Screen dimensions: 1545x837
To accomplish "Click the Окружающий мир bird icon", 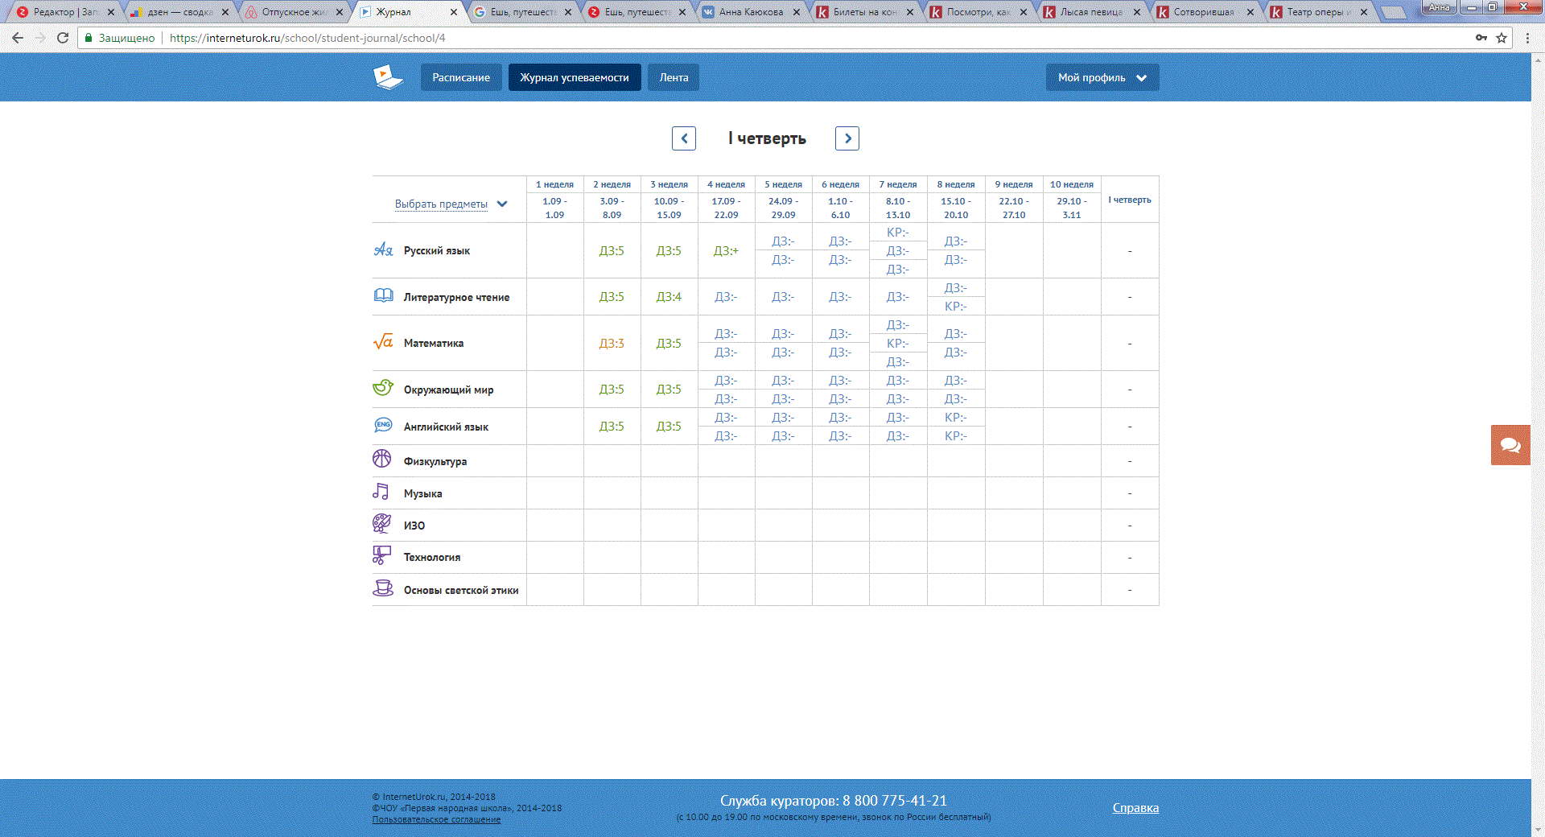I will [383, 388].
